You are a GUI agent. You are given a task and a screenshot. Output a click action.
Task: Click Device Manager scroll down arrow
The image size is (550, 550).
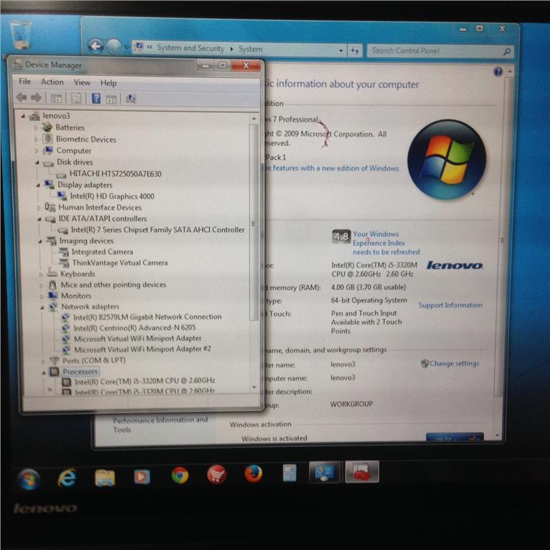coord(254,387)
